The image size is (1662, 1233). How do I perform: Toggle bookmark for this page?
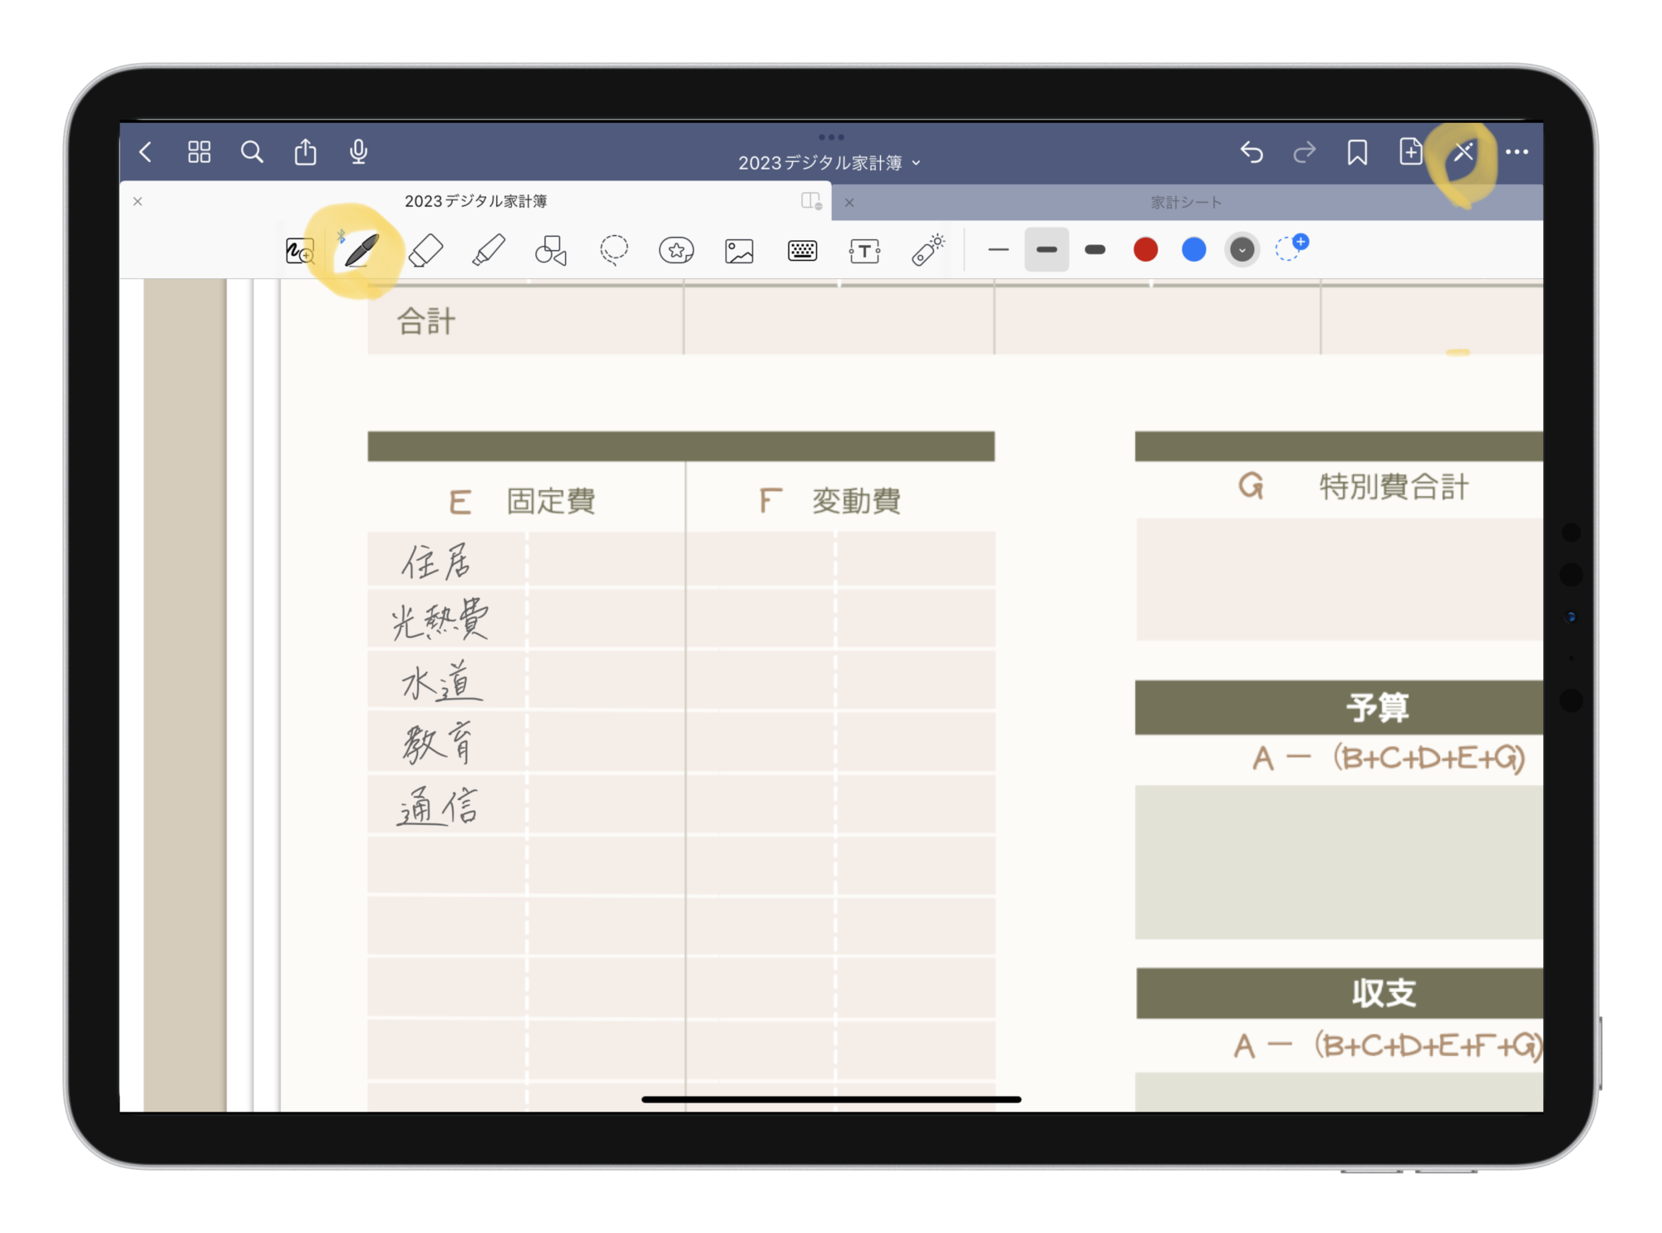pos(1357,152)
